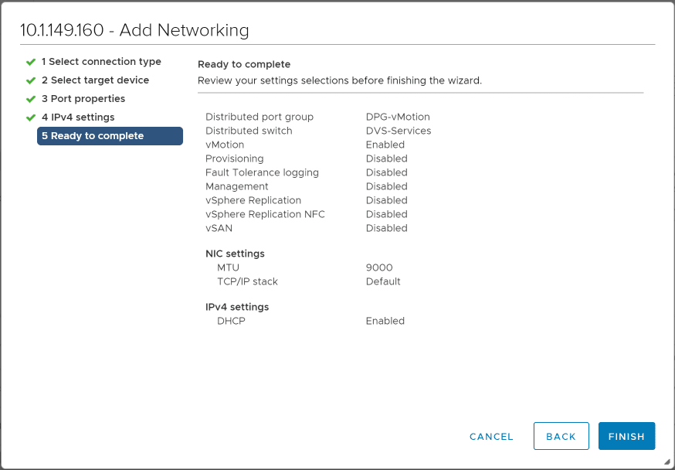The height and width of the screenshot is (470, 675).
Task: Select the NIC settings section heading
Action: [235, 254]
